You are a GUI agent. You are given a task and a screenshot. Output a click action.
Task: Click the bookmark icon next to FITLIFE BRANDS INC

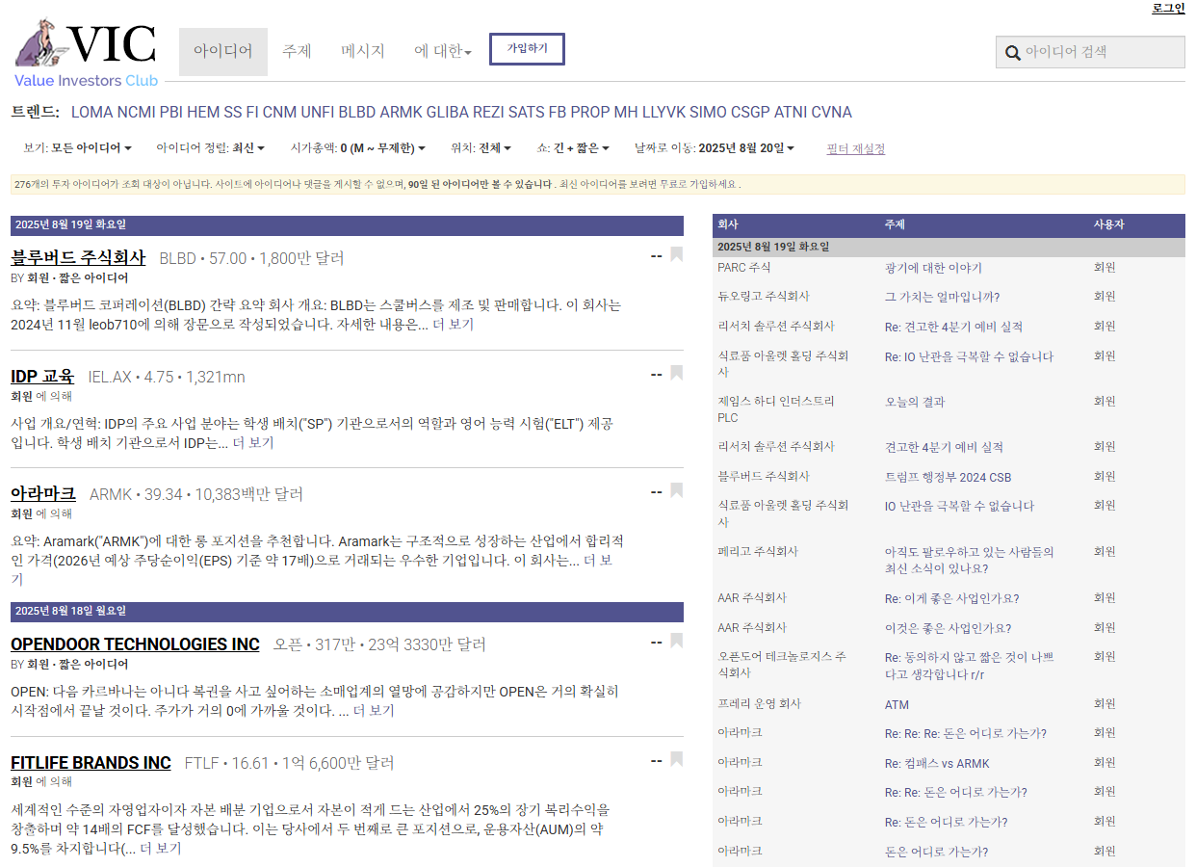click(675, 759)
